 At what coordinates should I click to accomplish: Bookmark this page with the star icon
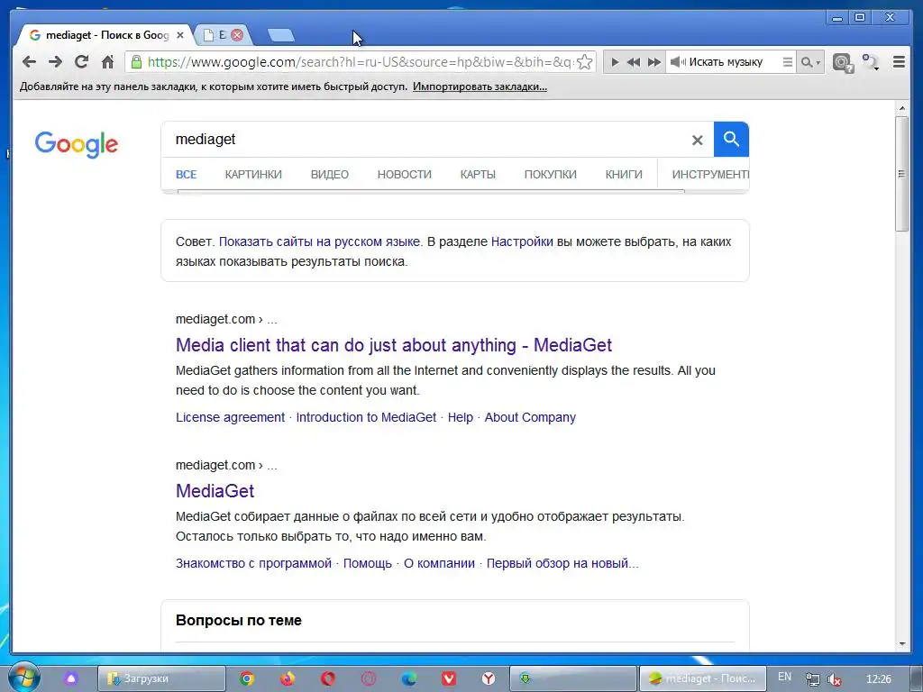point(584,62)
